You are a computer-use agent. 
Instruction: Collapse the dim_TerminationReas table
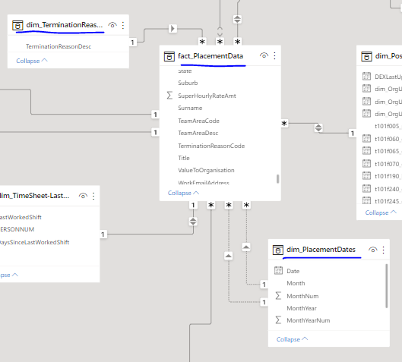click(x=32, y=61)
